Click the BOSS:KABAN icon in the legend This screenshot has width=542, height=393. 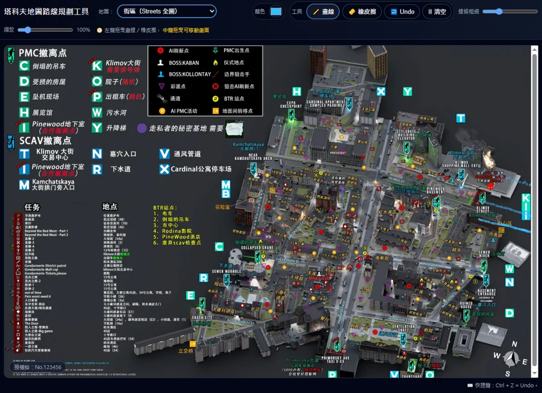coord(161,63)
